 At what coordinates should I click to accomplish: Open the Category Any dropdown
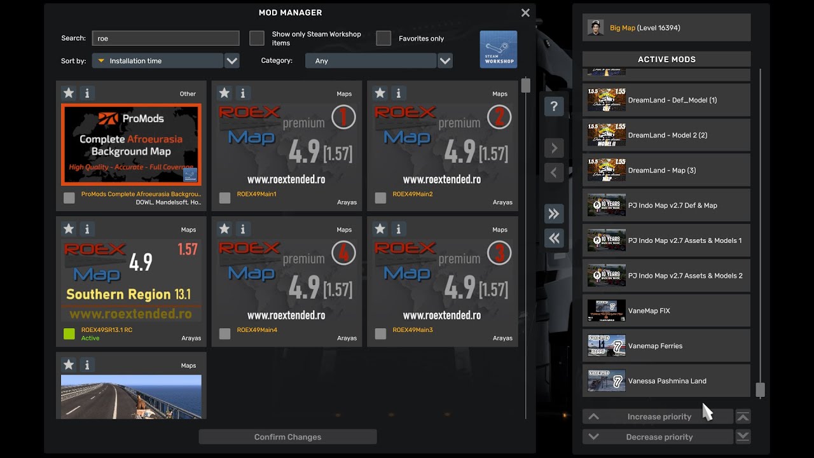point(371,61)
